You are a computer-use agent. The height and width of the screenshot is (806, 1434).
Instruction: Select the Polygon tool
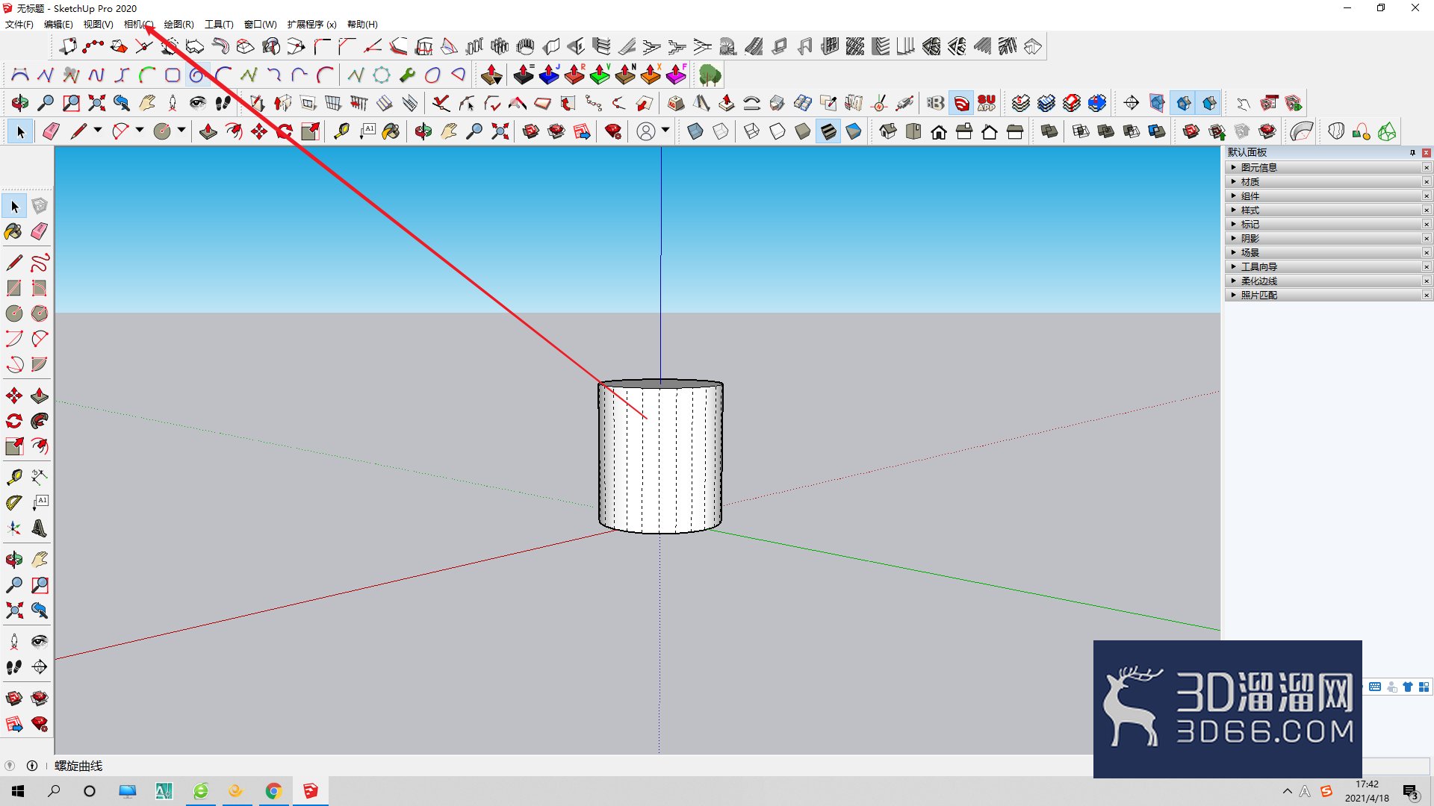[x=40, y=313]
